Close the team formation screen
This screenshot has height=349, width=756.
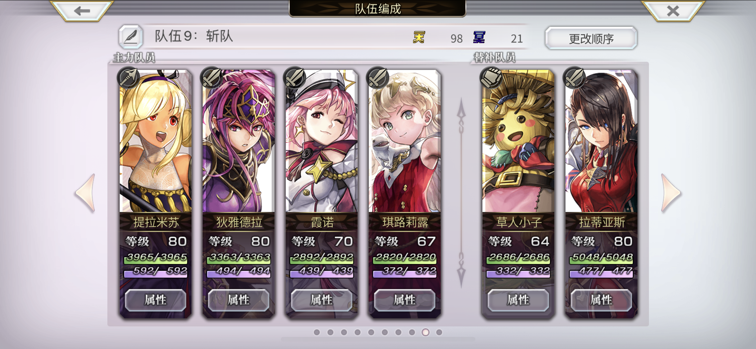point(673,11)
